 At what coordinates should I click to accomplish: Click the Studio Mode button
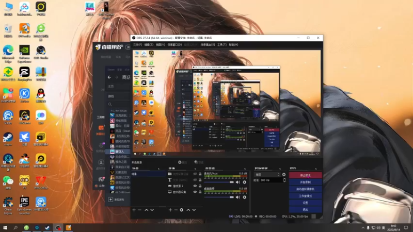[x=305, y=196]
